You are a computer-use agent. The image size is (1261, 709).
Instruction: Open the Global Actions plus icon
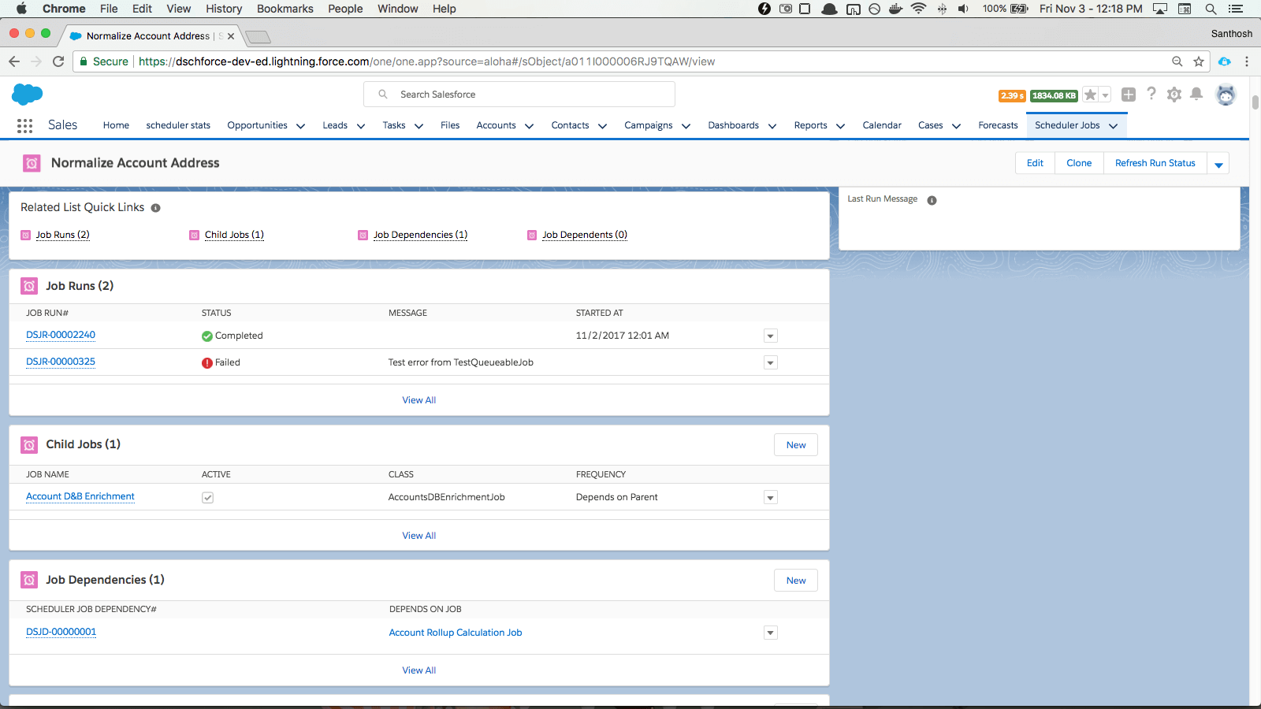[x=1129, y=95]
